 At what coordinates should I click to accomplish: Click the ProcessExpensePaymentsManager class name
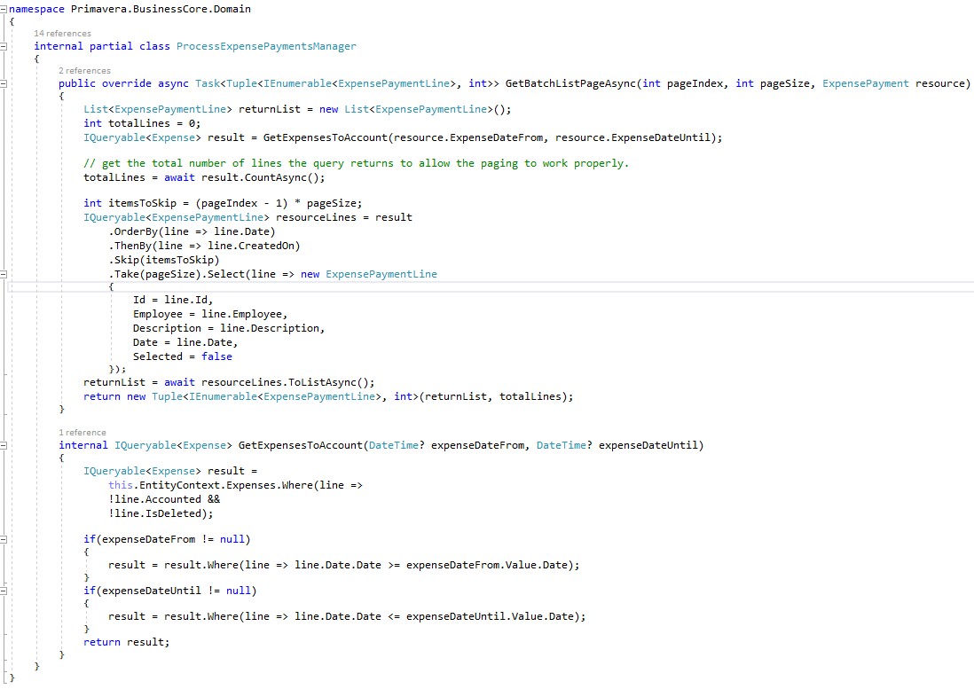tap(266, 46)
